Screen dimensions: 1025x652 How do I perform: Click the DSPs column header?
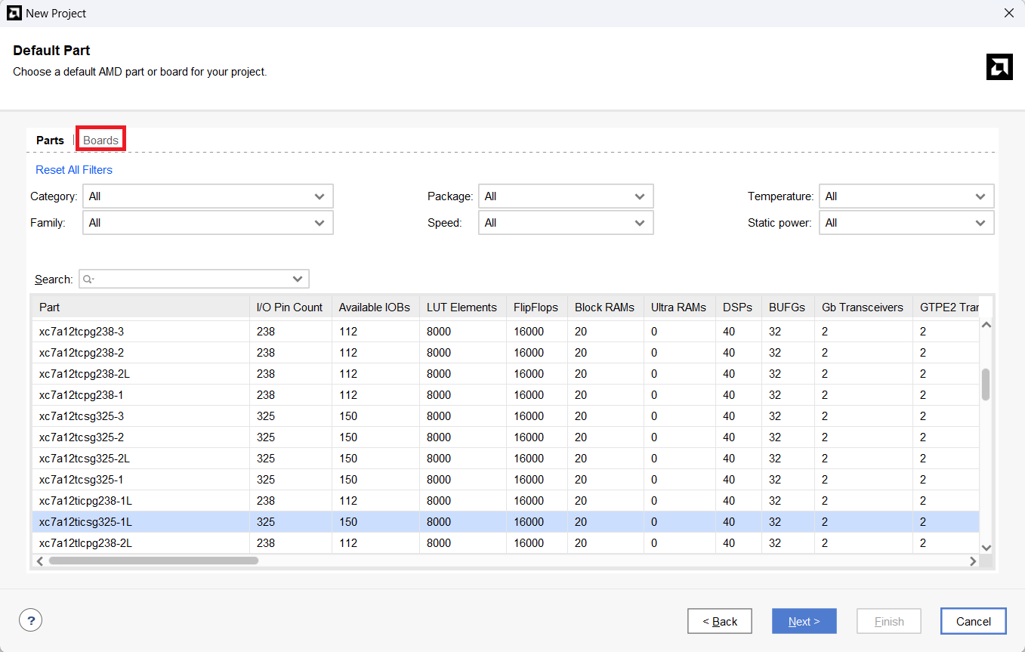(738, 307)
